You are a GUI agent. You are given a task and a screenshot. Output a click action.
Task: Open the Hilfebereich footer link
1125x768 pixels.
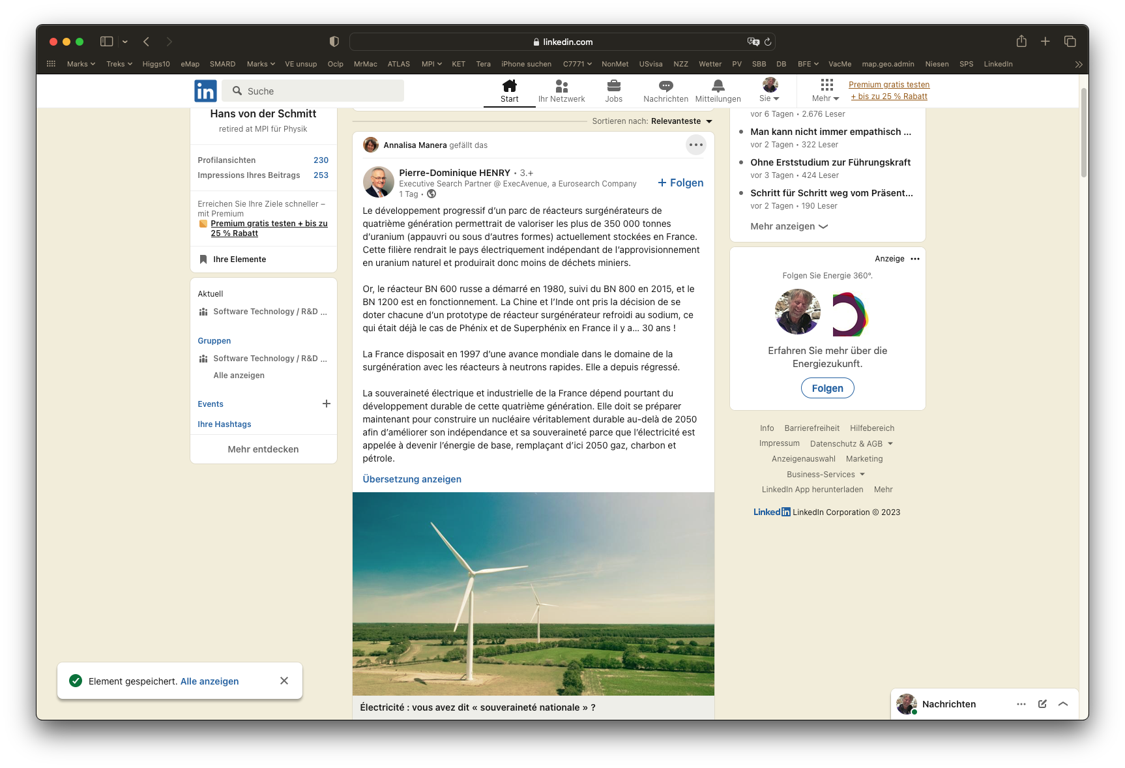click(872, 428)
